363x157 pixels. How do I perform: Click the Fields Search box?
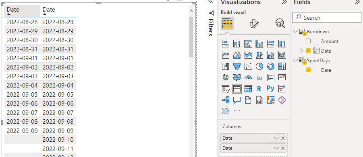point(327,18)
